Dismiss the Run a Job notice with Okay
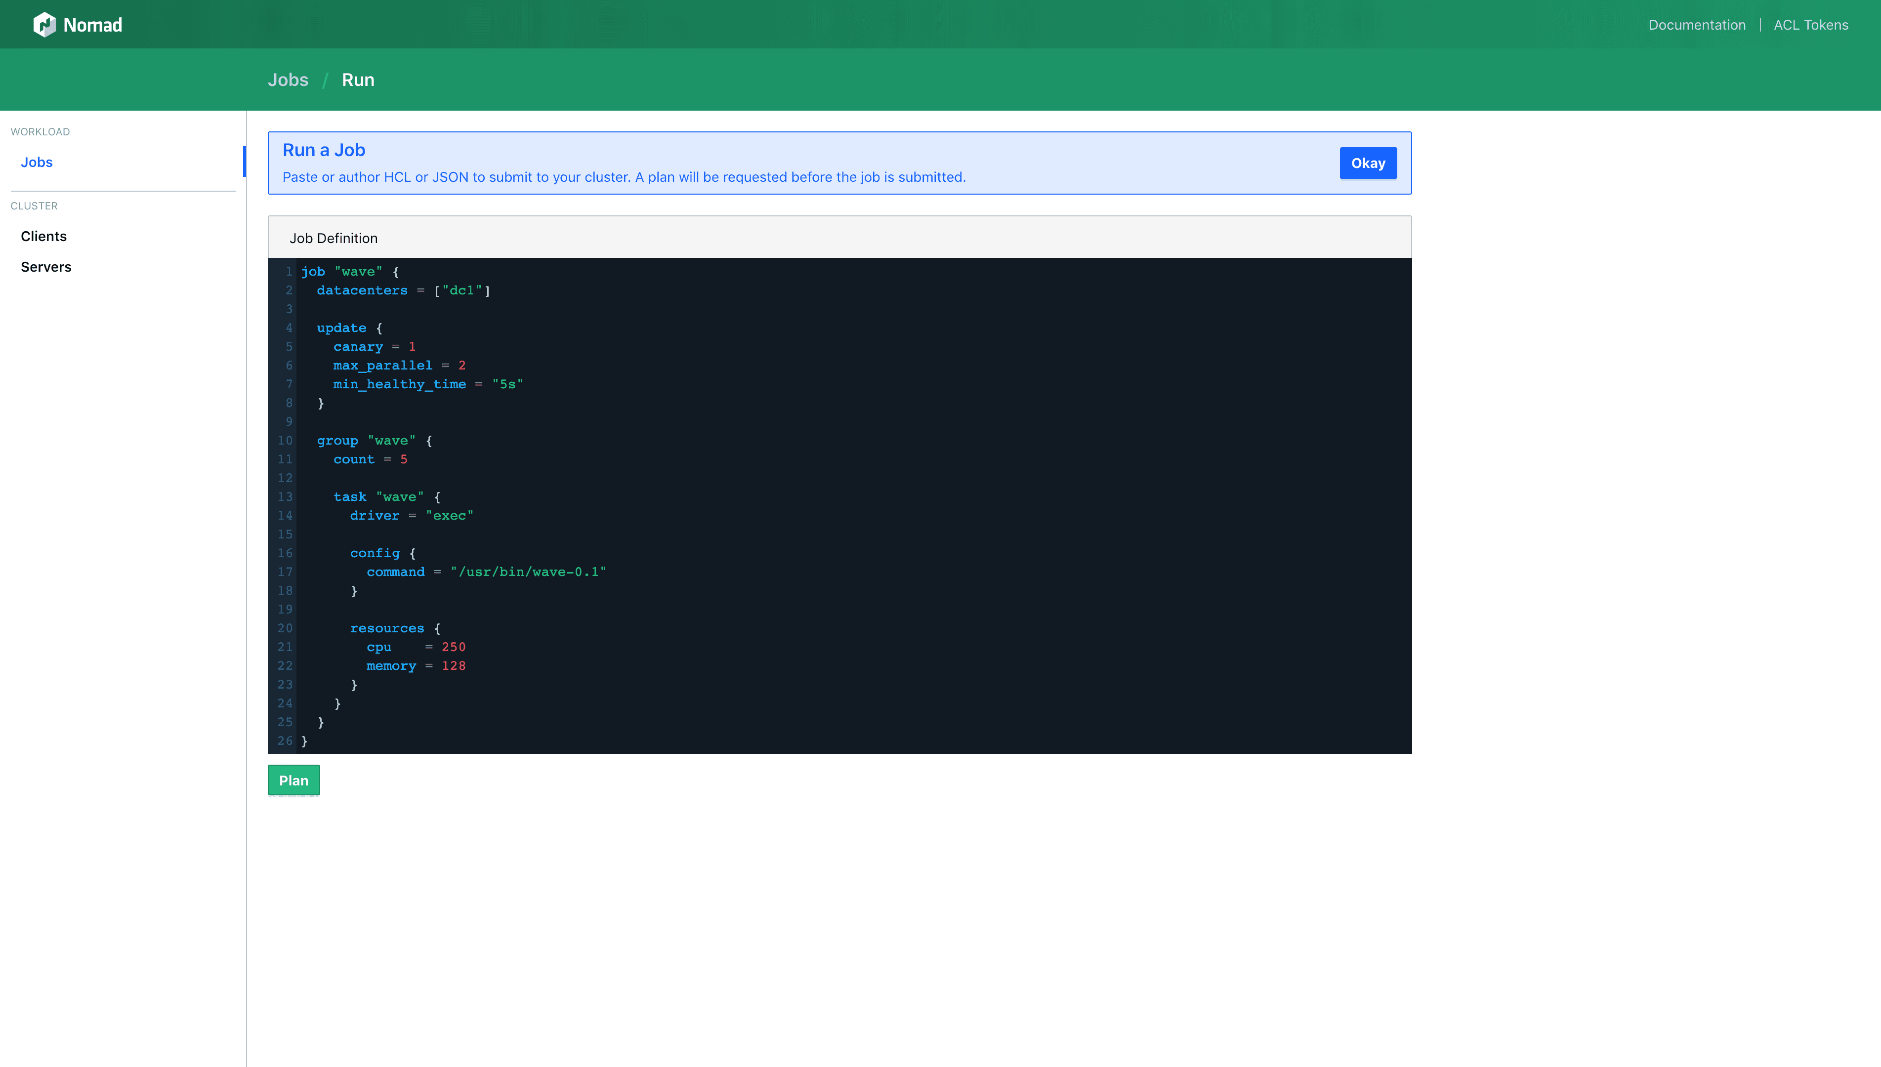Image resolution: width=1881 pixels, height=1067 pixels. point(1367,163)
